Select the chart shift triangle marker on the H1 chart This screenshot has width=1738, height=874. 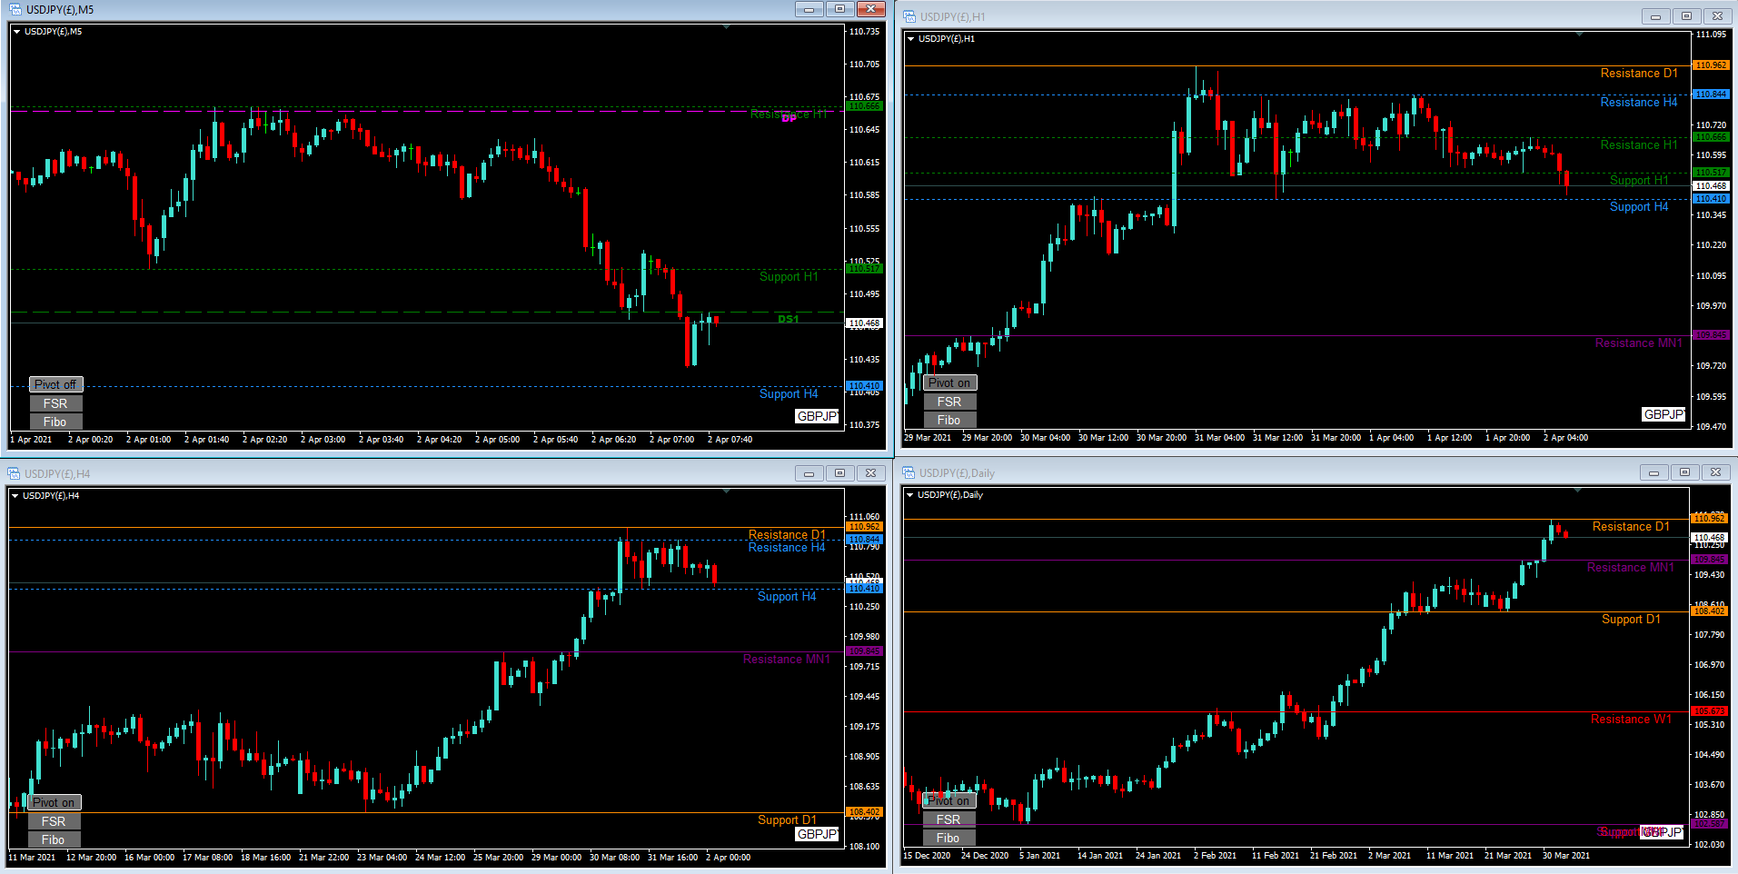[1580, 35]
